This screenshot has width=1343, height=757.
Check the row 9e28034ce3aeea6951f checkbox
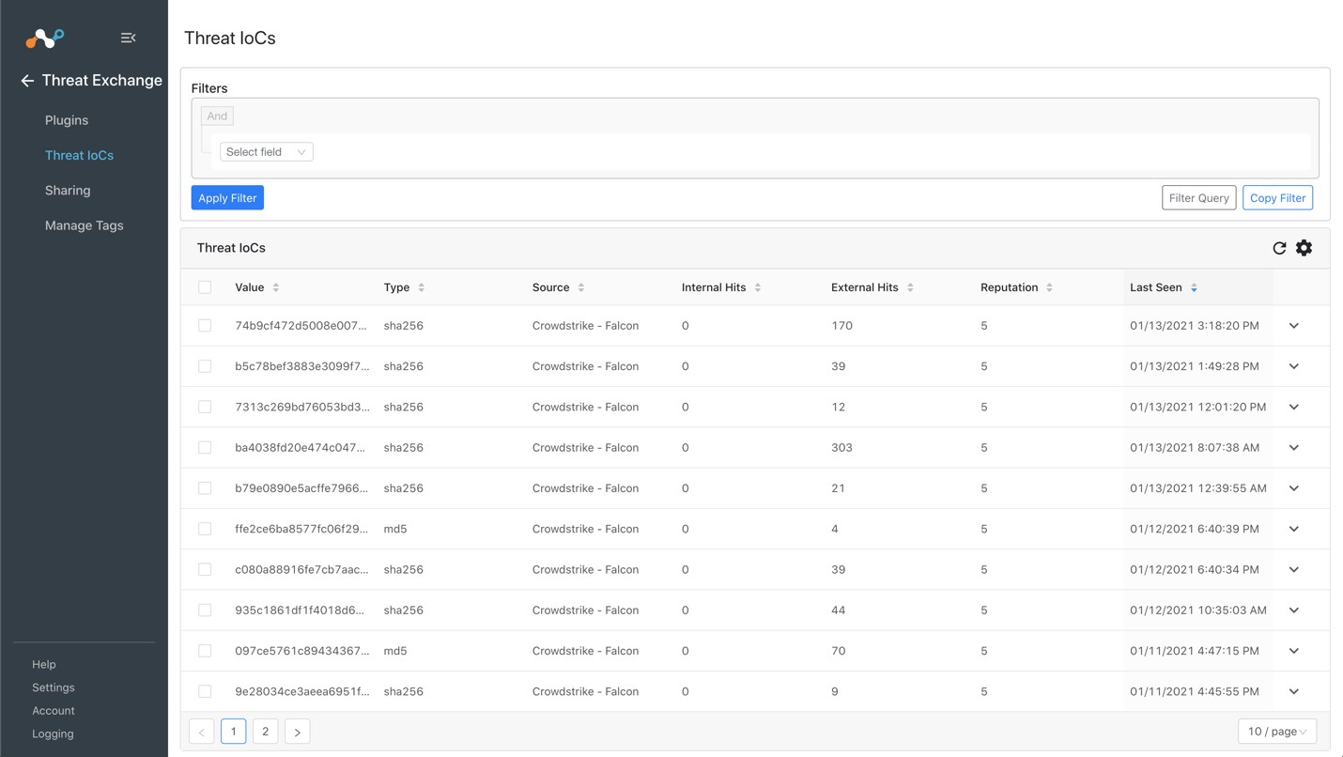click(x=205, y=692)
